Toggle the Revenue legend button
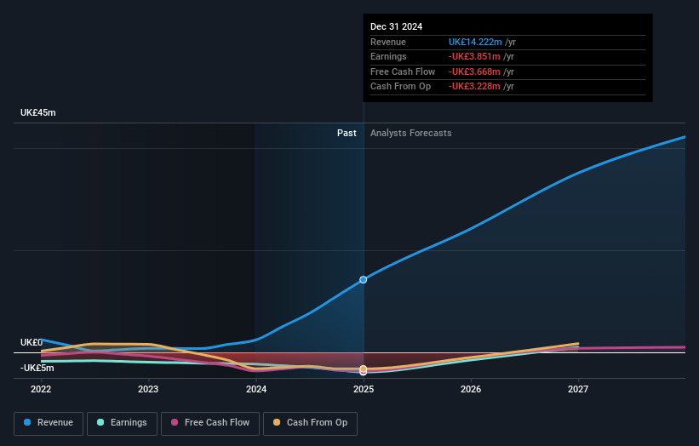Viewport: 699px width, 446px height. point(49,423)
